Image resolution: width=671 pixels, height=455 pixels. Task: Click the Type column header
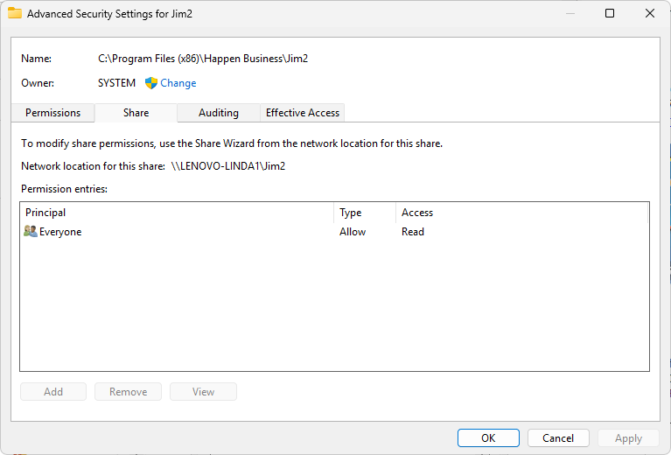364,213
